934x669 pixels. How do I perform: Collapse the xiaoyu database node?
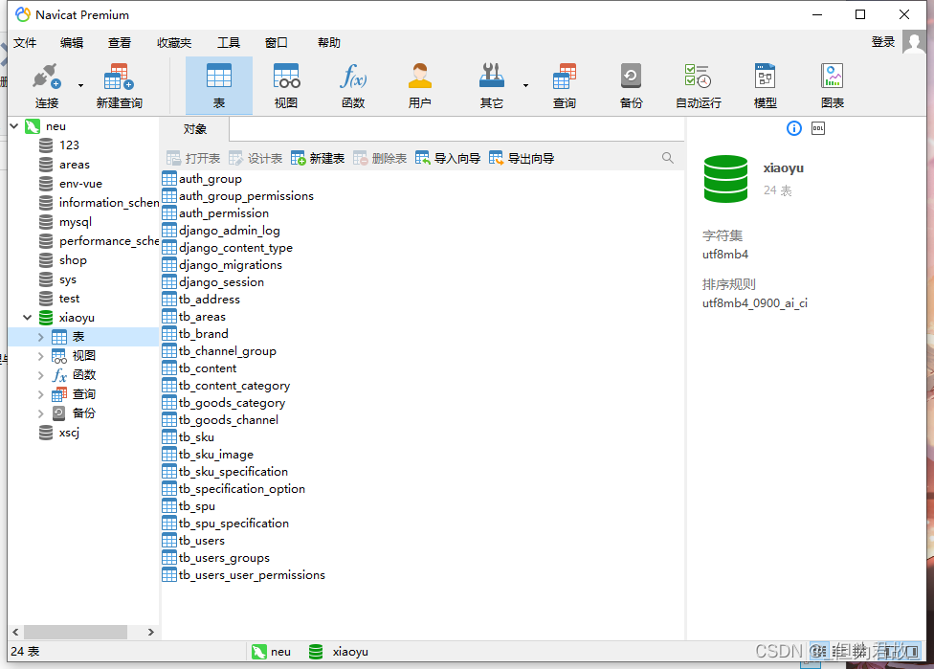click(28, 318)
